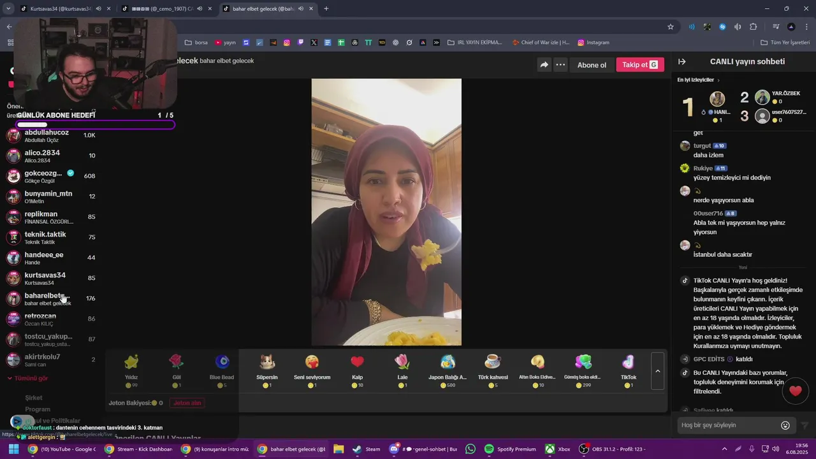Open the teknik.taktik channel in the sidebar
The height and width of the screenshot is (459, 816).
[51, 237]
